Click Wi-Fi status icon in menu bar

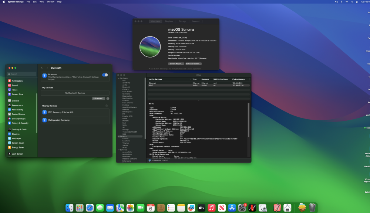click(x=347, y=1)
